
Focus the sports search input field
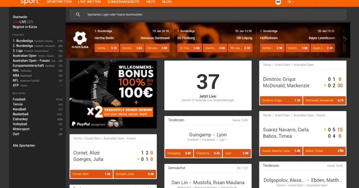(208, 14)
